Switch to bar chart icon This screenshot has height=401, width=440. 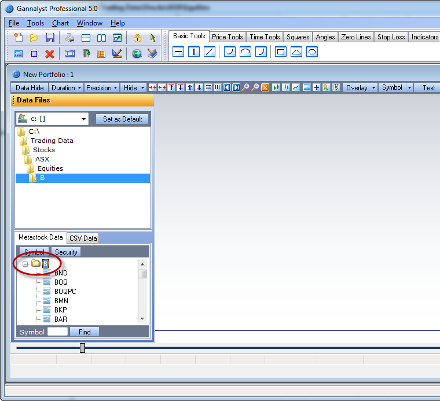click(285, 87)
